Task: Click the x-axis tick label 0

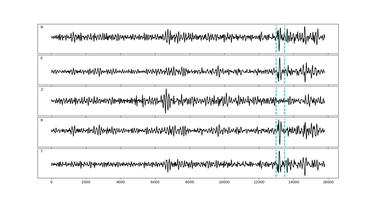Action: pos(51,182)
